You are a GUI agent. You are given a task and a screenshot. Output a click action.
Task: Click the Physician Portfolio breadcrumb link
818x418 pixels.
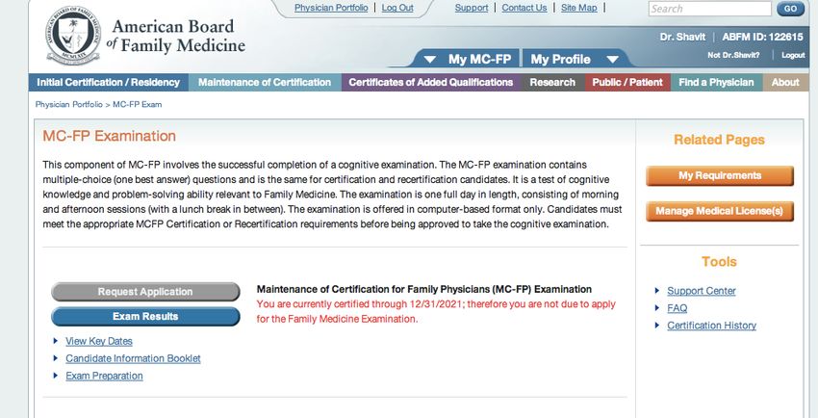tap(69, 104)
